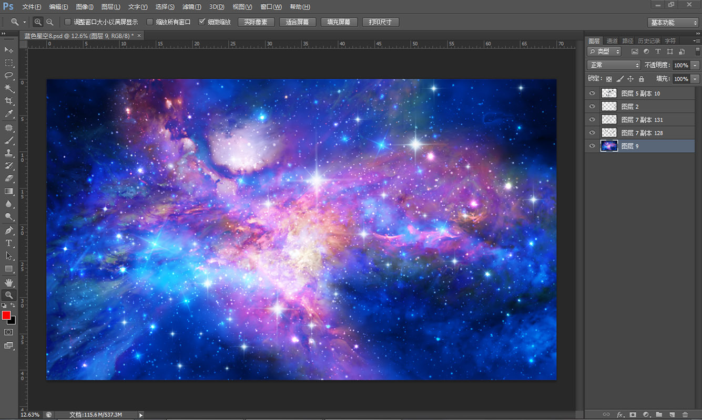
Task: Select the Blur tool
Action: 9,204
